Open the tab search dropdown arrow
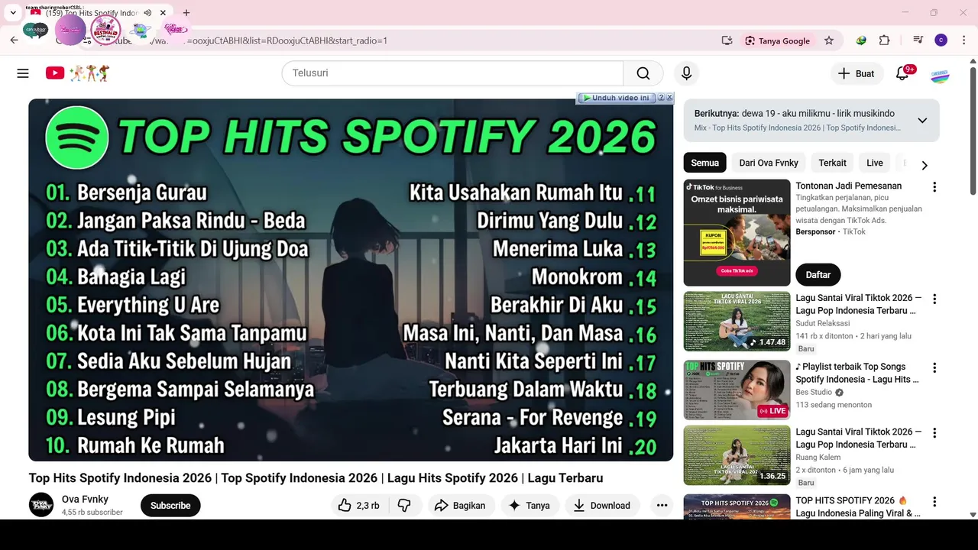Viewport: 978px width, 550px height. coord(13,13)
